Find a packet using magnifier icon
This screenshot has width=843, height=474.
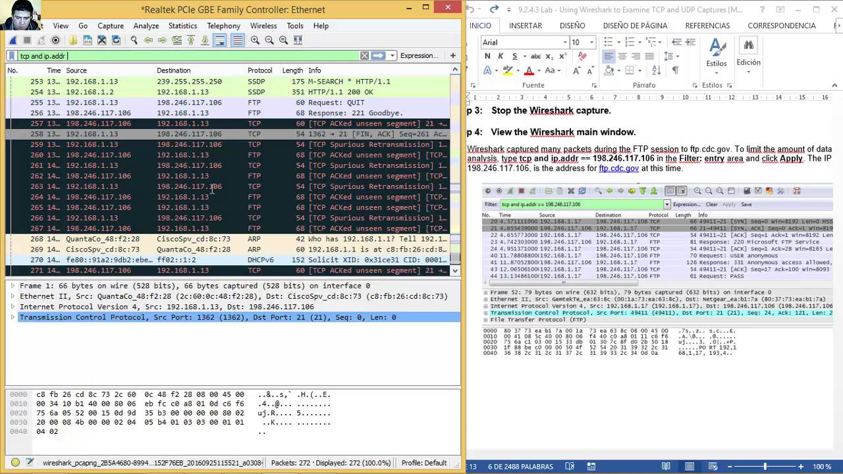134,40
